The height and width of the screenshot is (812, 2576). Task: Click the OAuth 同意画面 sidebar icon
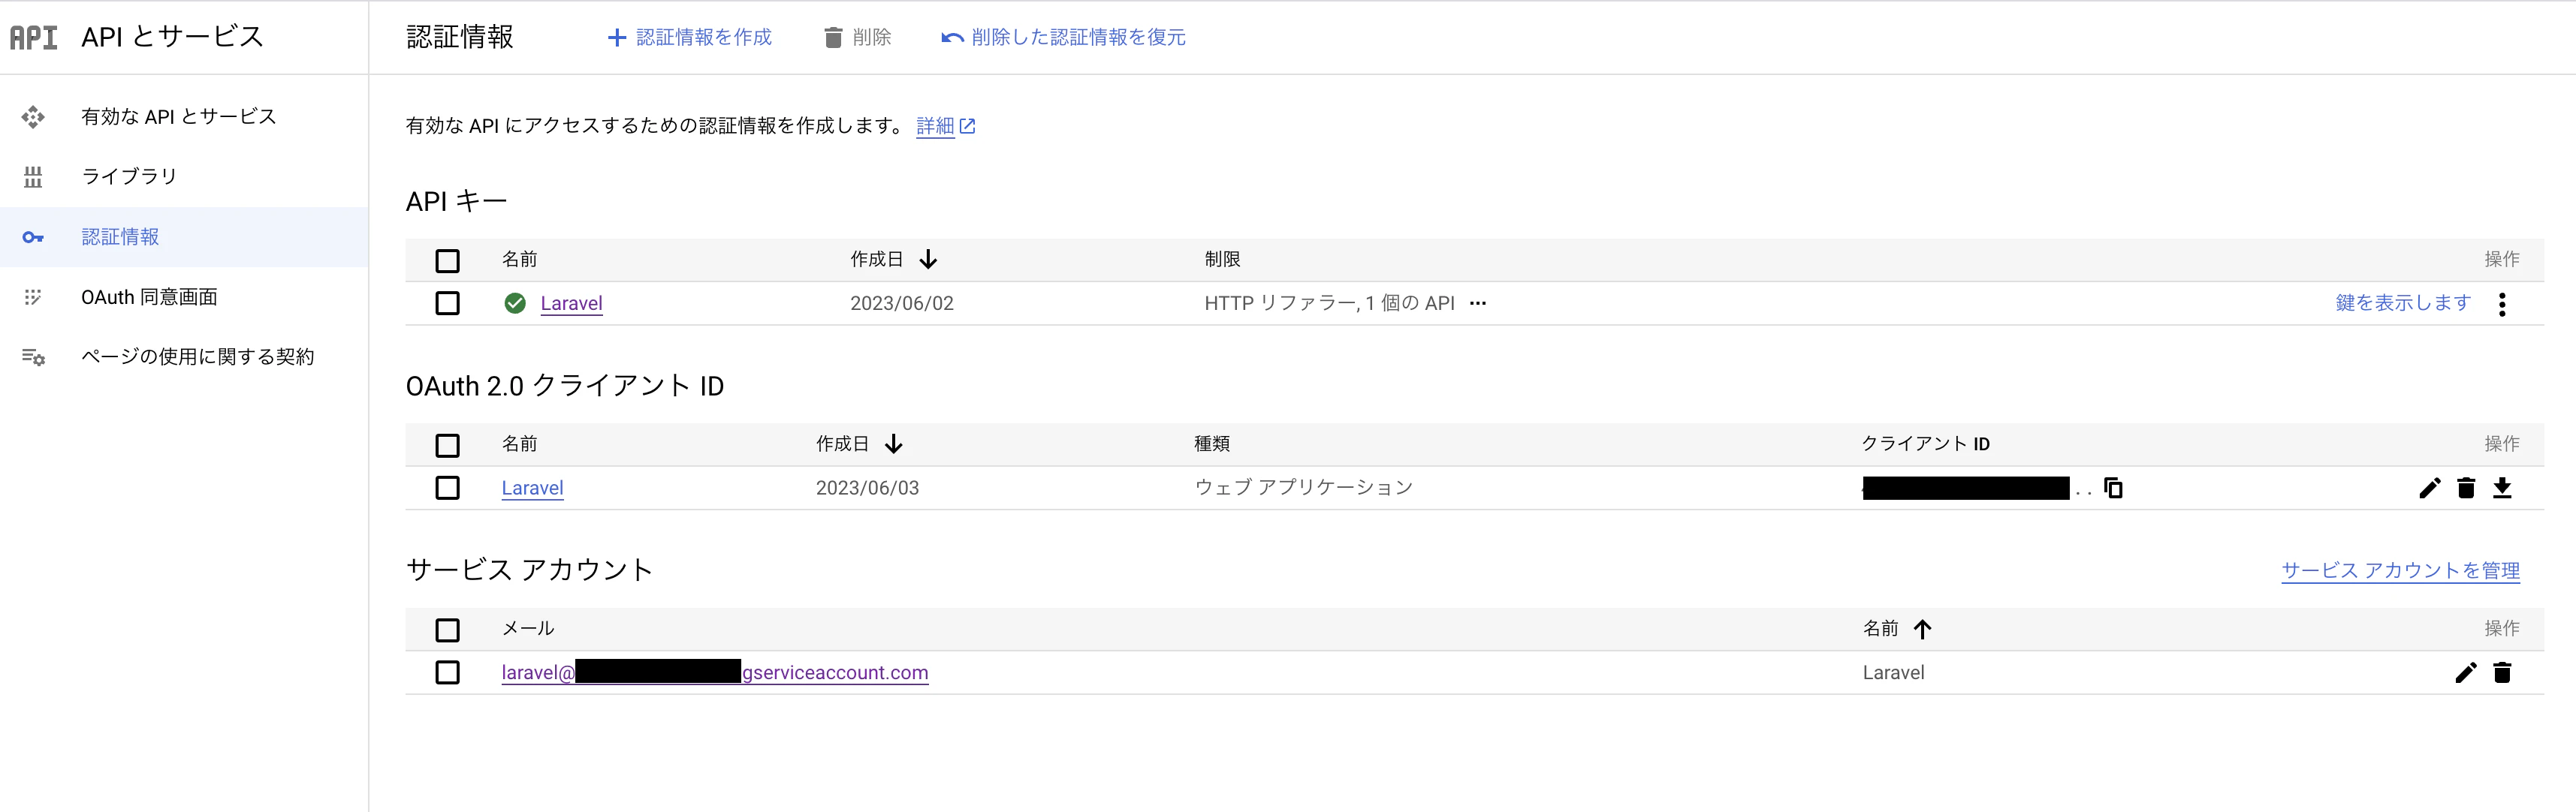pyautogui.click(x=33, y=296)
